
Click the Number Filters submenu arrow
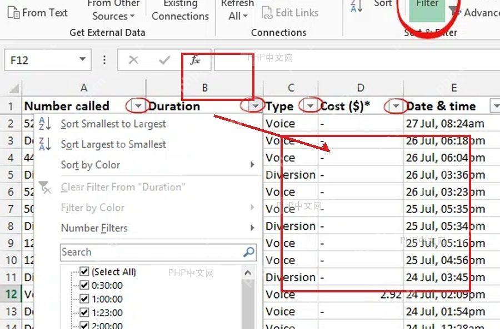tap(253, 227)
